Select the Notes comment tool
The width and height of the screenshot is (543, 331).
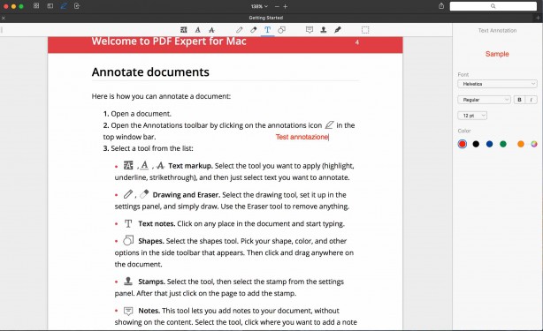click(310, 30)
